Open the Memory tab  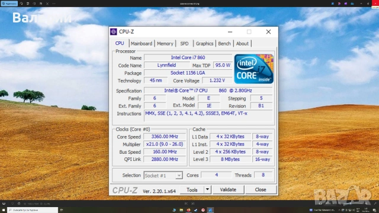[165, 43]
